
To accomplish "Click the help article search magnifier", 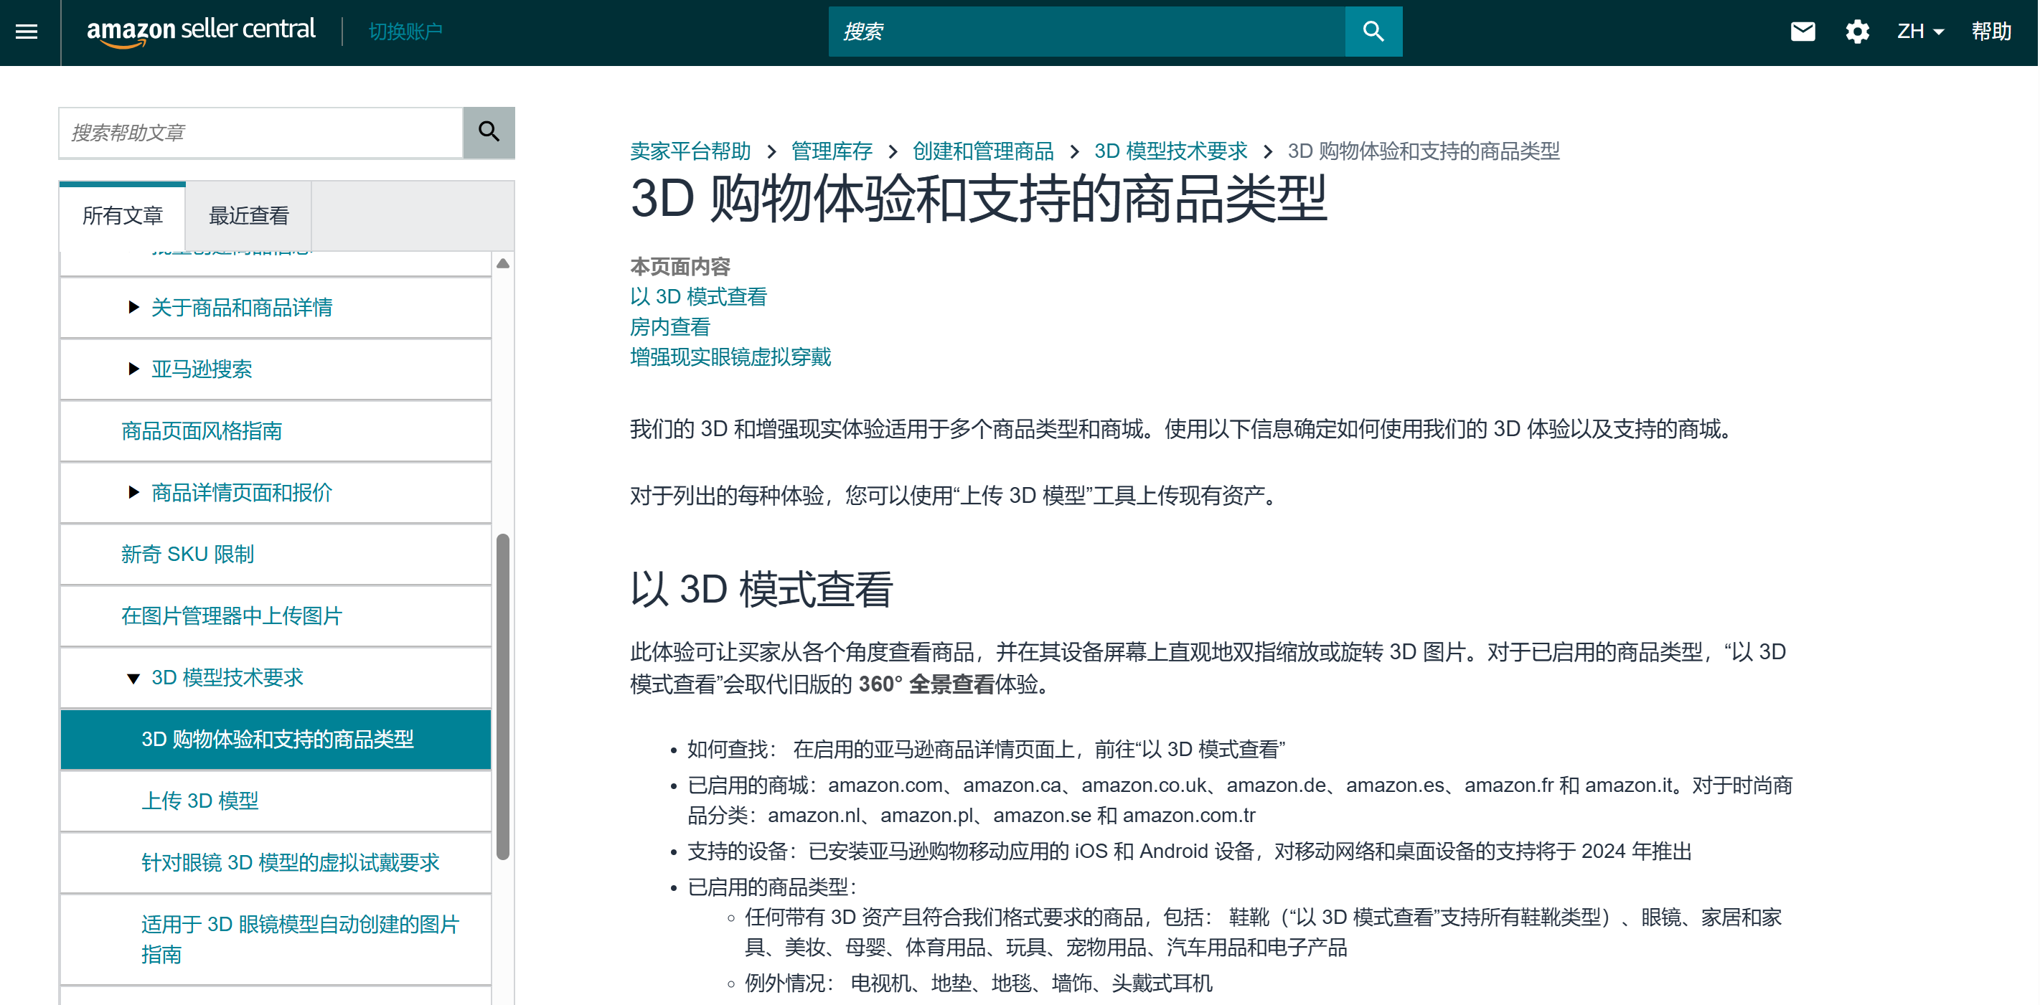I will (489, 132).
